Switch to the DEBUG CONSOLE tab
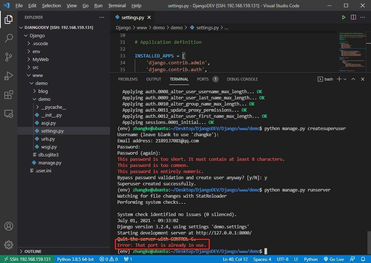This screenshot has height=263, width=371. 242,79
